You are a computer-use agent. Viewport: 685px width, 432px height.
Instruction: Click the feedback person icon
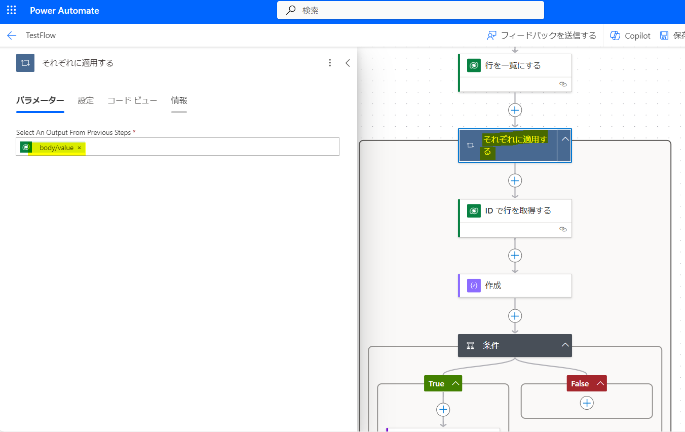tap(491, 35)
